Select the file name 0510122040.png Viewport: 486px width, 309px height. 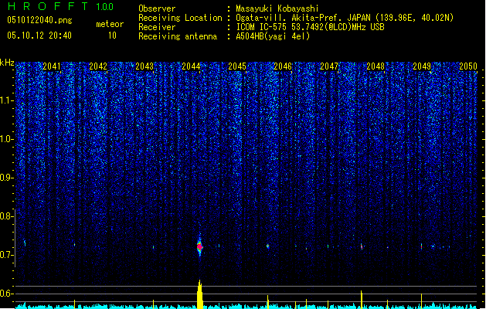(x=39, y=20)
